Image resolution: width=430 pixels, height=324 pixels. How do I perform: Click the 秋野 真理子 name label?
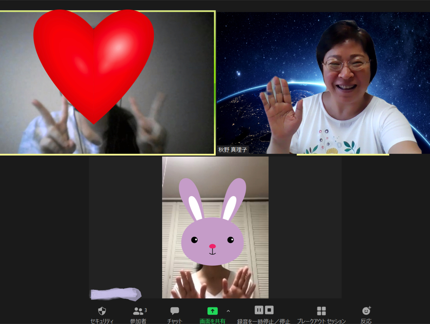233,150
